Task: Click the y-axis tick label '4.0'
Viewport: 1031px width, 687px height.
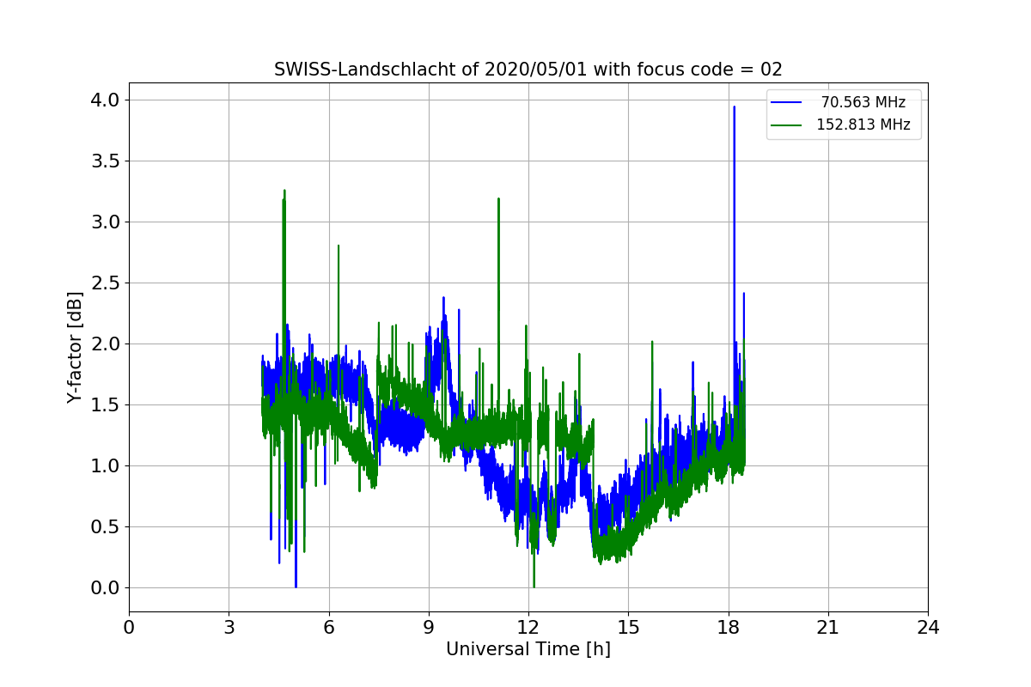Action: (x=106, y=100)
